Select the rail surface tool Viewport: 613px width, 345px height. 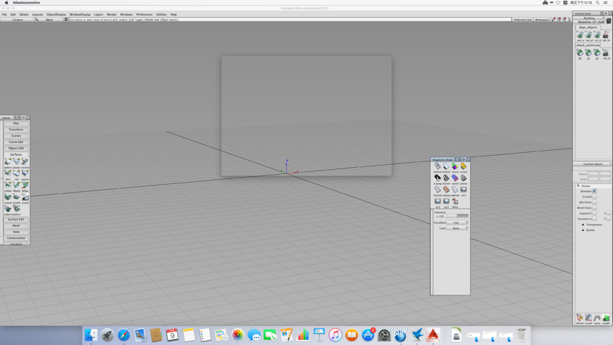click(17, 173)
